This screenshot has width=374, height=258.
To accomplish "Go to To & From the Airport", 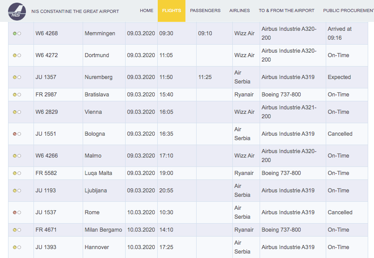I will tap(286, 11).
